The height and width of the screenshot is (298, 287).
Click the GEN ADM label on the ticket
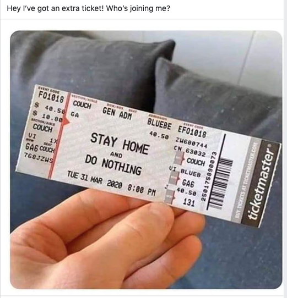pos(117,113)
